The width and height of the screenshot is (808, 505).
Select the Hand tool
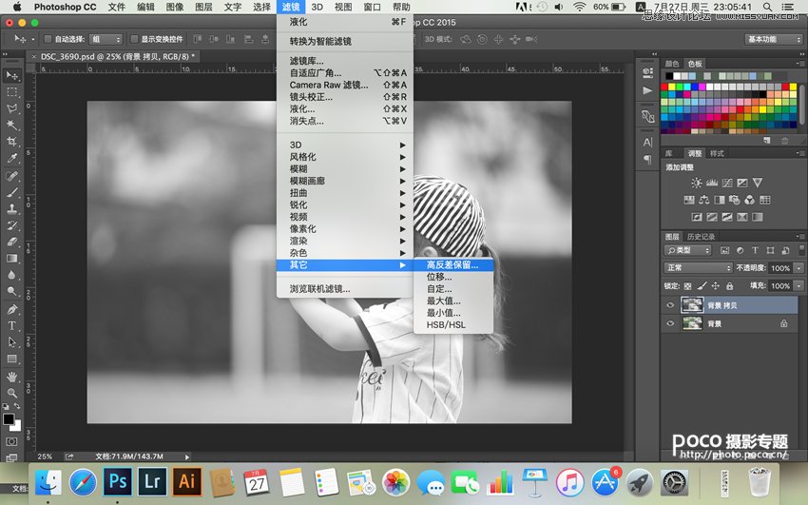click(11, 378)
